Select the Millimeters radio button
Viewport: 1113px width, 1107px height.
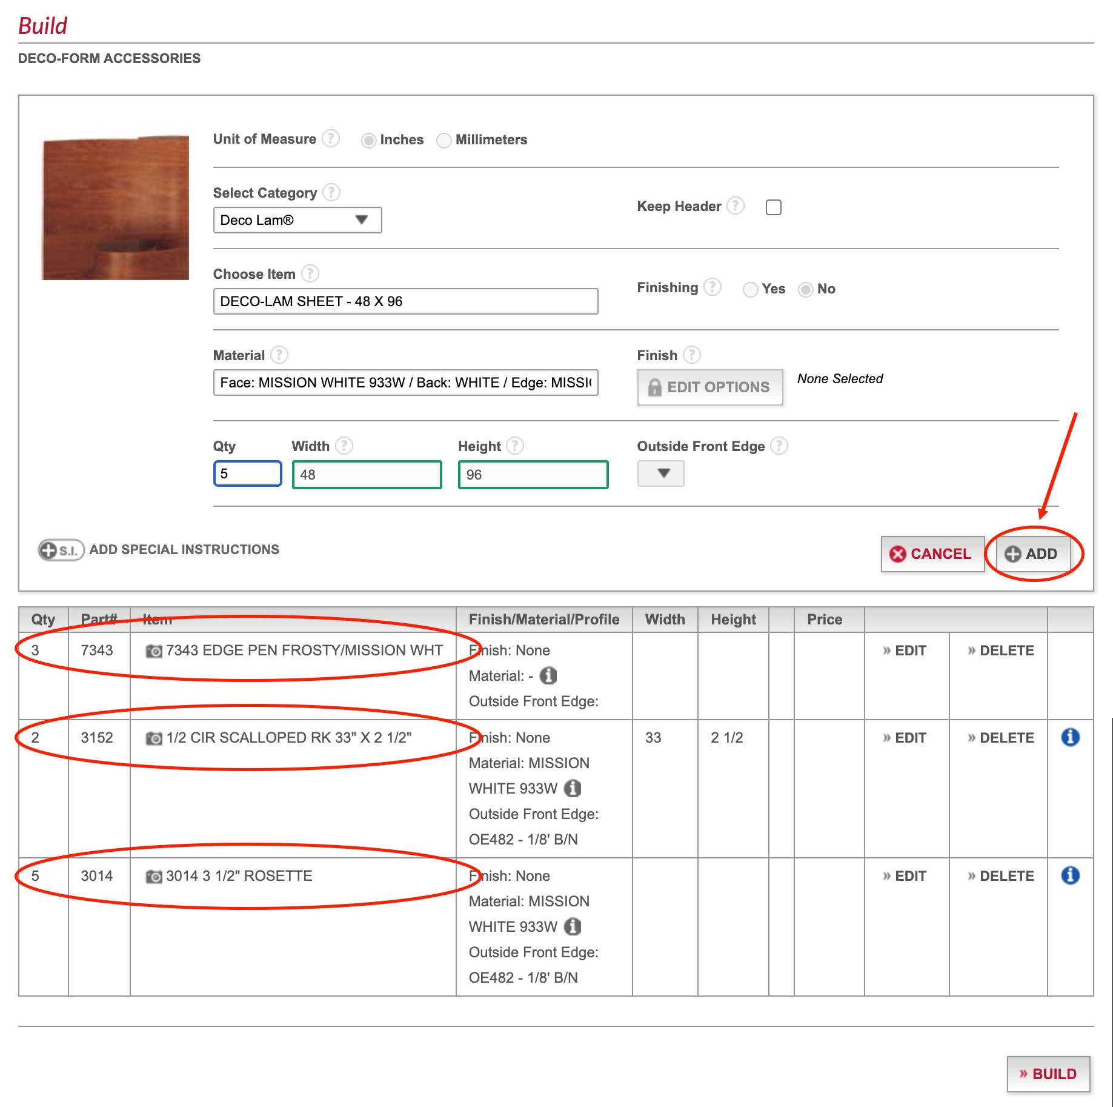point(444,141)
